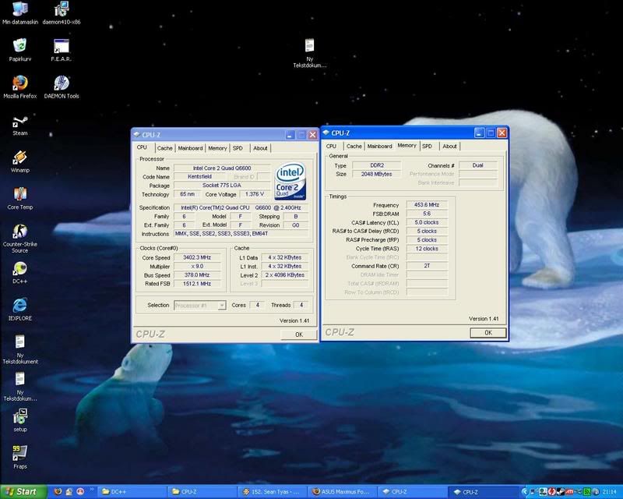
Task: Open Mainboard tab in Processor CPU-Z window
Action: click(x=190, y=148)
